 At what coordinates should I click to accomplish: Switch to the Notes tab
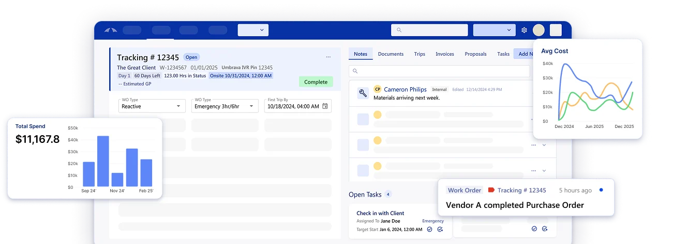point(361,54)
